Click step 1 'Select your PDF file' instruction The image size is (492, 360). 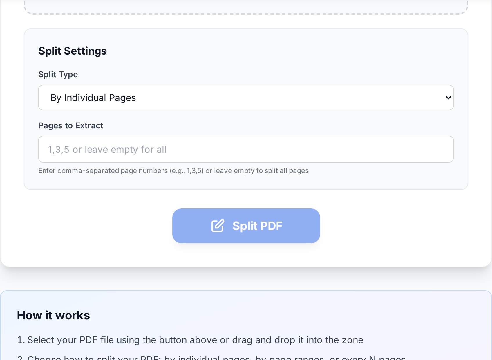pyautogui.click(x=190, y=340)
